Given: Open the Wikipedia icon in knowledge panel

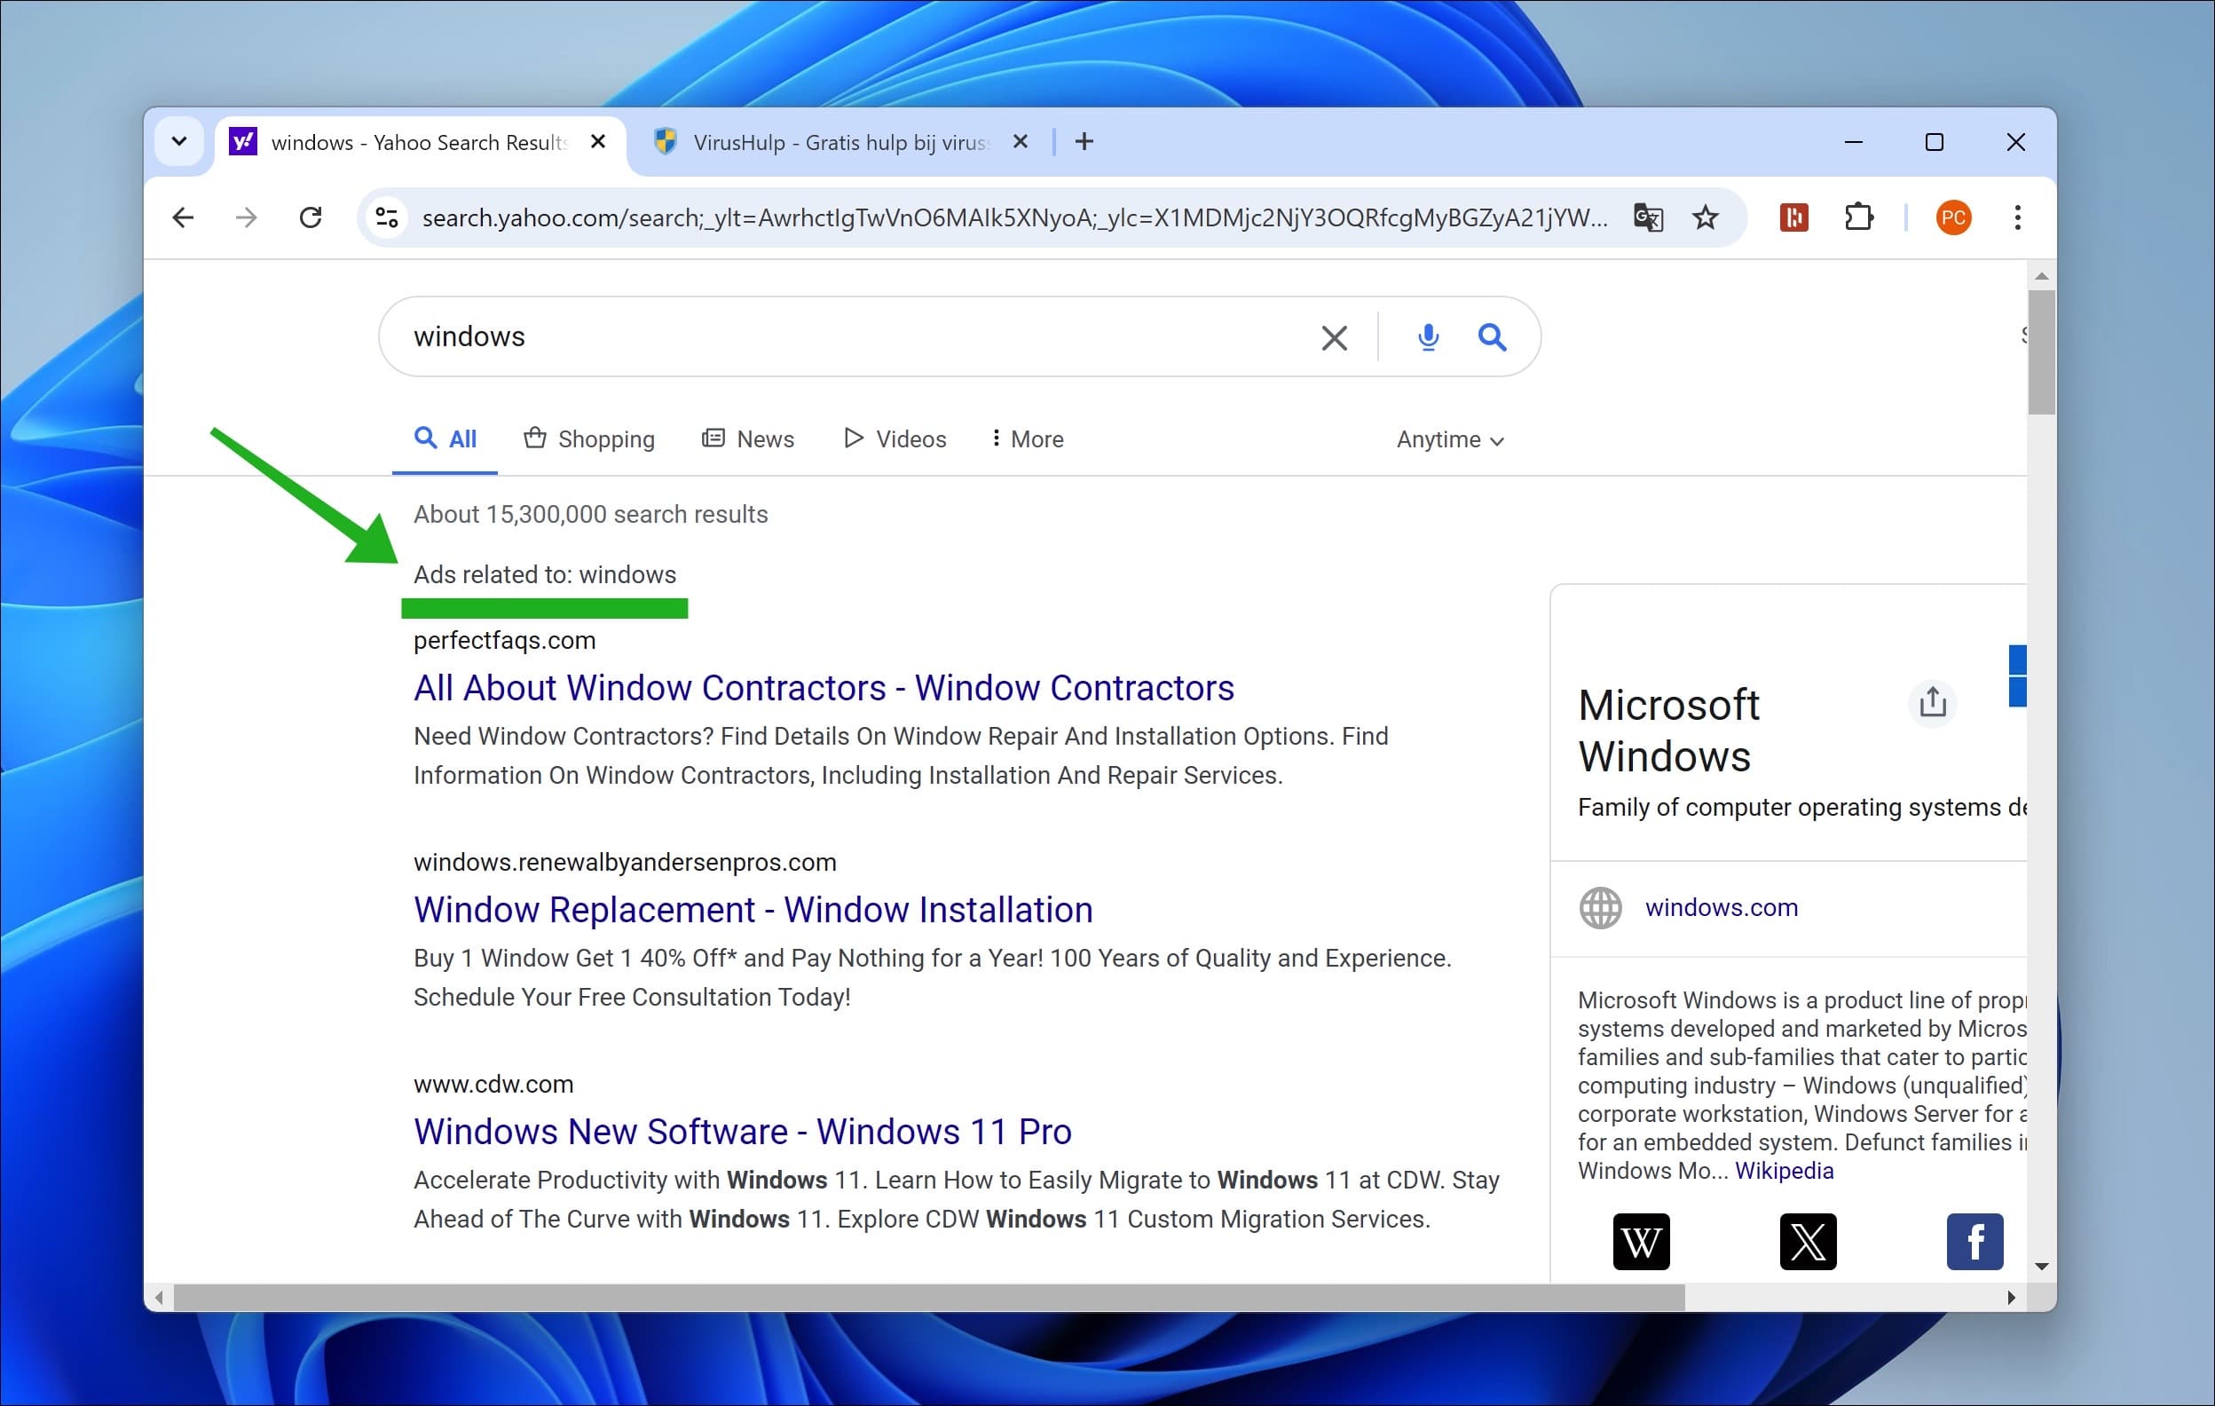Looking at the screenshot, I should point(1641,1241).
